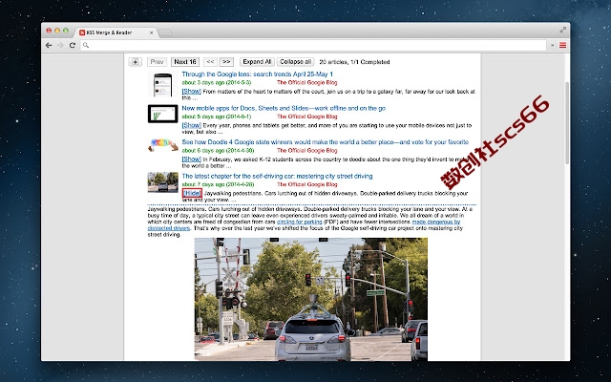Open the Chrome hamburger menu
Viewport: 611px width, 382px height.
click(562, 45)
